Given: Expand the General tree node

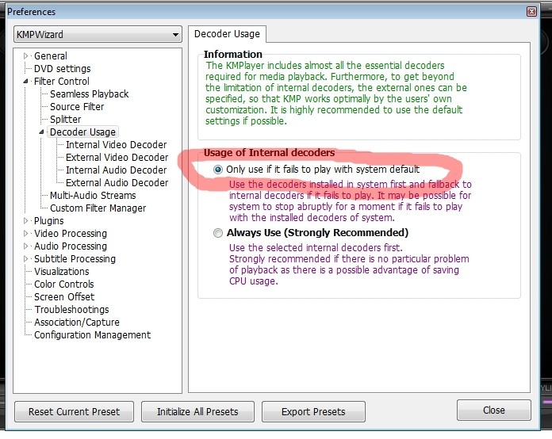Looking at the screenshot, I should [x=25, y=56].
